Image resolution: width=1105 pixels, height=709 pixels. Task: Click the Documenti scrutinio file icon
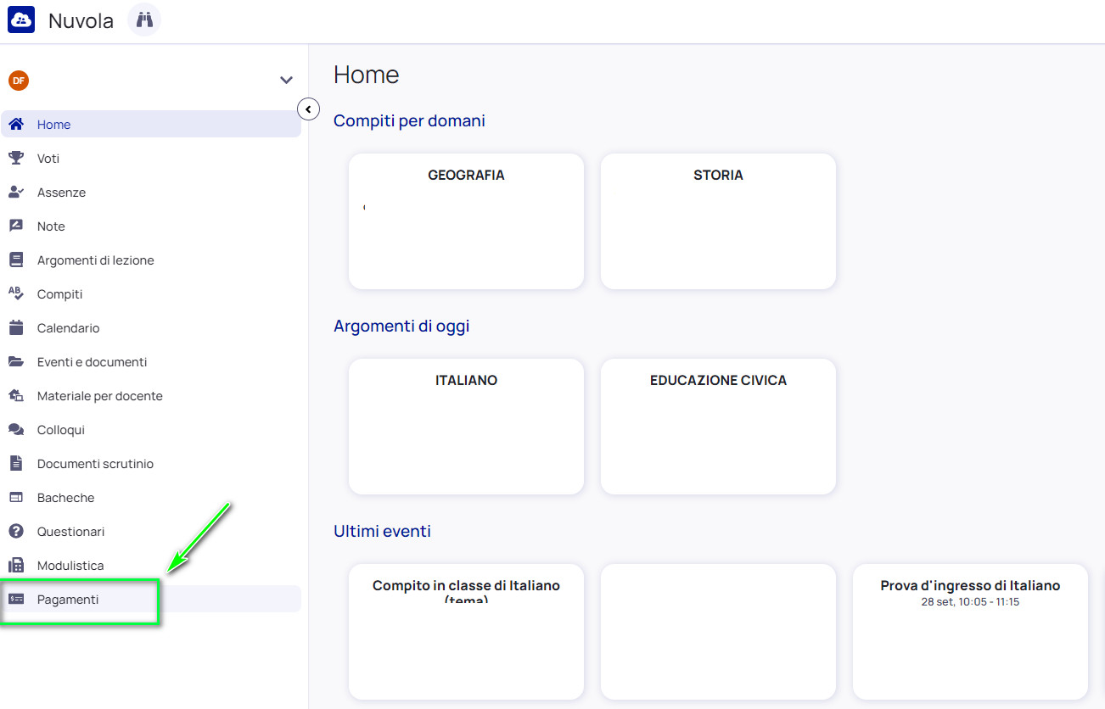(16, 463)
